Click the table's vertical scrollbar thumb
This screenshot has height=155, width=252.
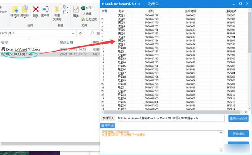coord(249,32)
